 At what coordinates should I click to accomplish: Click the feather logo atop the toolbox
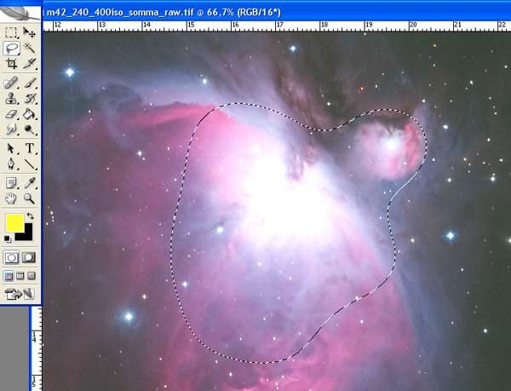[x=19, y=13]
